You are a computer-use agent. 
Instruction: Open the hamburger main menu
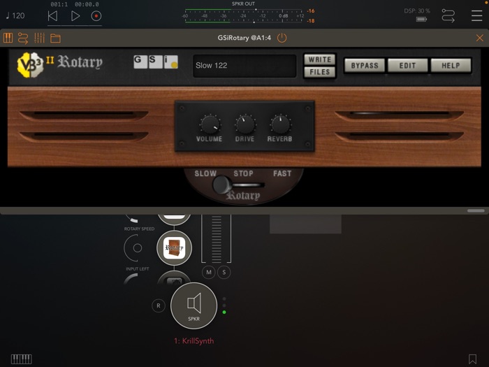tap(477, 15)
